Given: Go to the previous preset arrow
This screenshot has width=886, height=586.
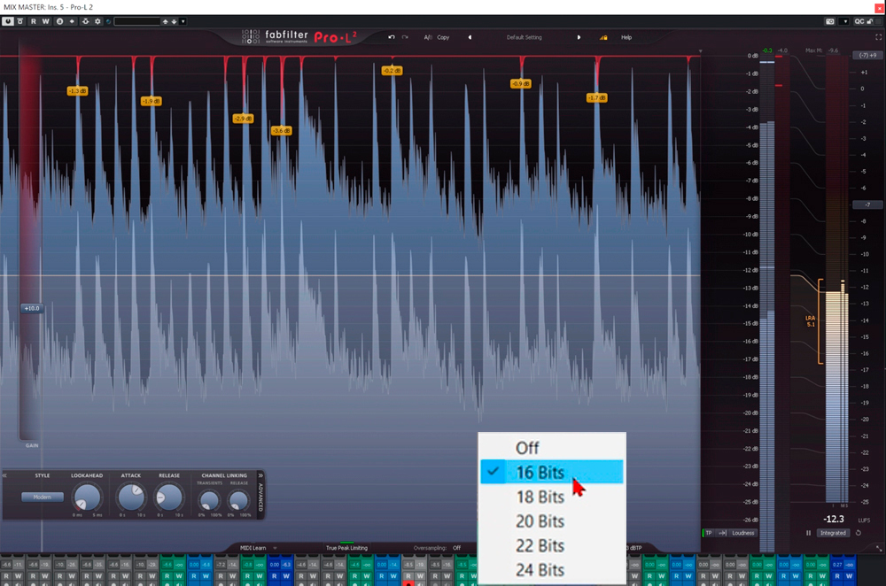Looking at the screenshot, I should coord(470,37).
